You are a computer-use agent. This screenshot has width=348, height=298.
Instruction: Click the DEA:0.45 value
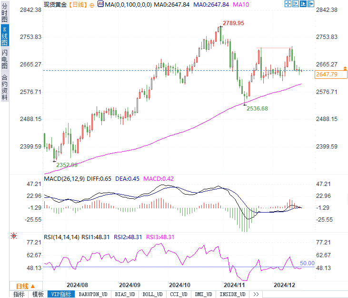click(127, 178)
